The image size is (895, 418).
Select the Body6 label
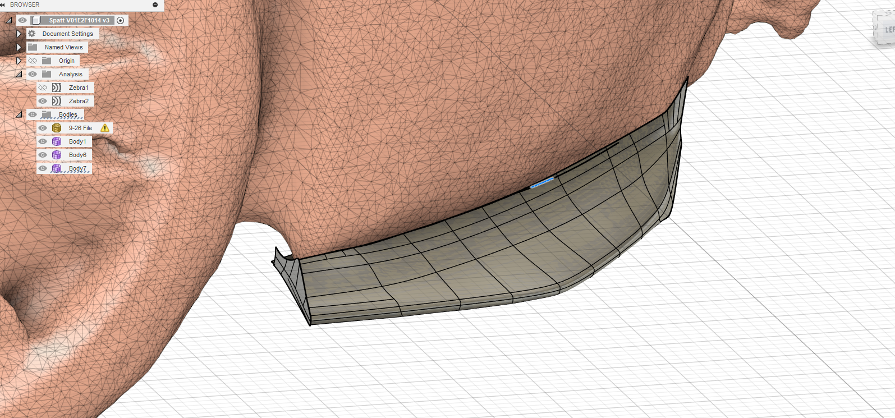(x=77, y=155)
